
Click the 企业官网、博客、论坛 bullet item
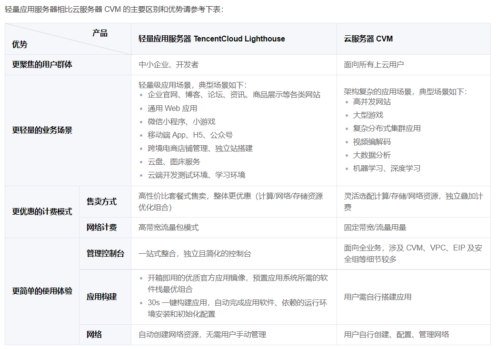[x=234, y=95]
